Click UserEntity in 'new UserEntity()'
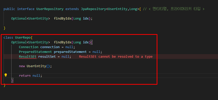 point(36,66)
